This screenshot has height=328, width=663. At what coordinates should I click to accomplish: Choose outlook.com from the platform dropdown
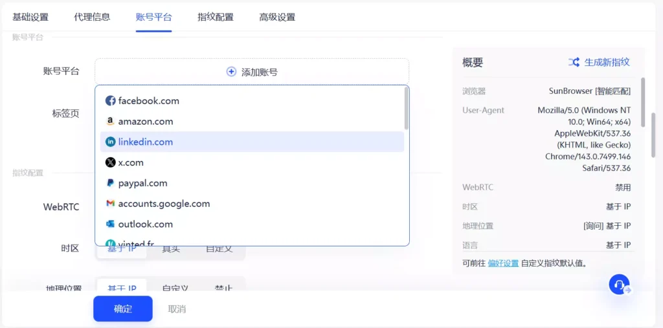(x=145, y=224)
